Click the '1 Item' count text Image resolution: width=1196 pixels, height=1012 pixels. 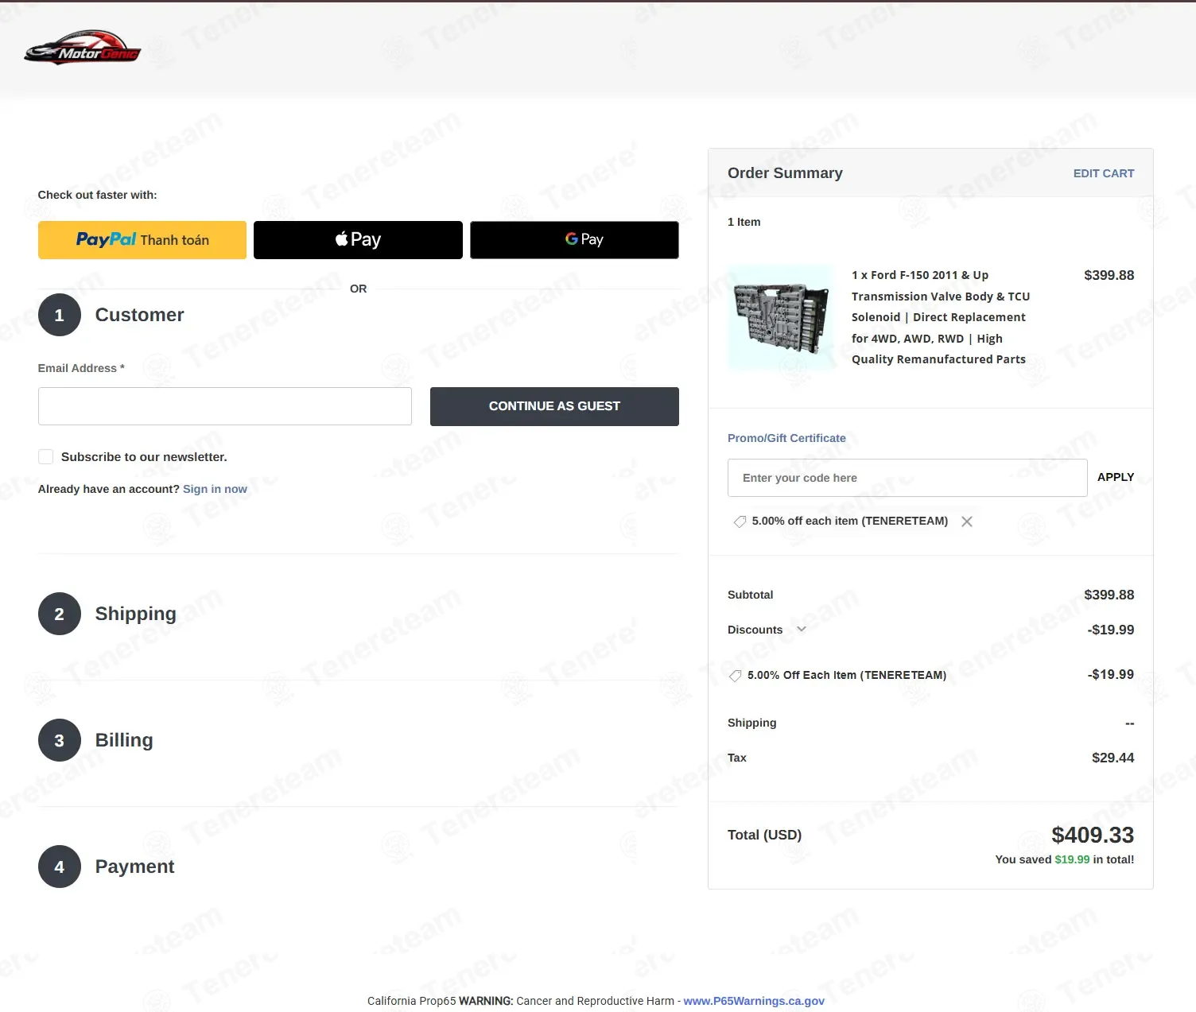(x=744, y=222)
